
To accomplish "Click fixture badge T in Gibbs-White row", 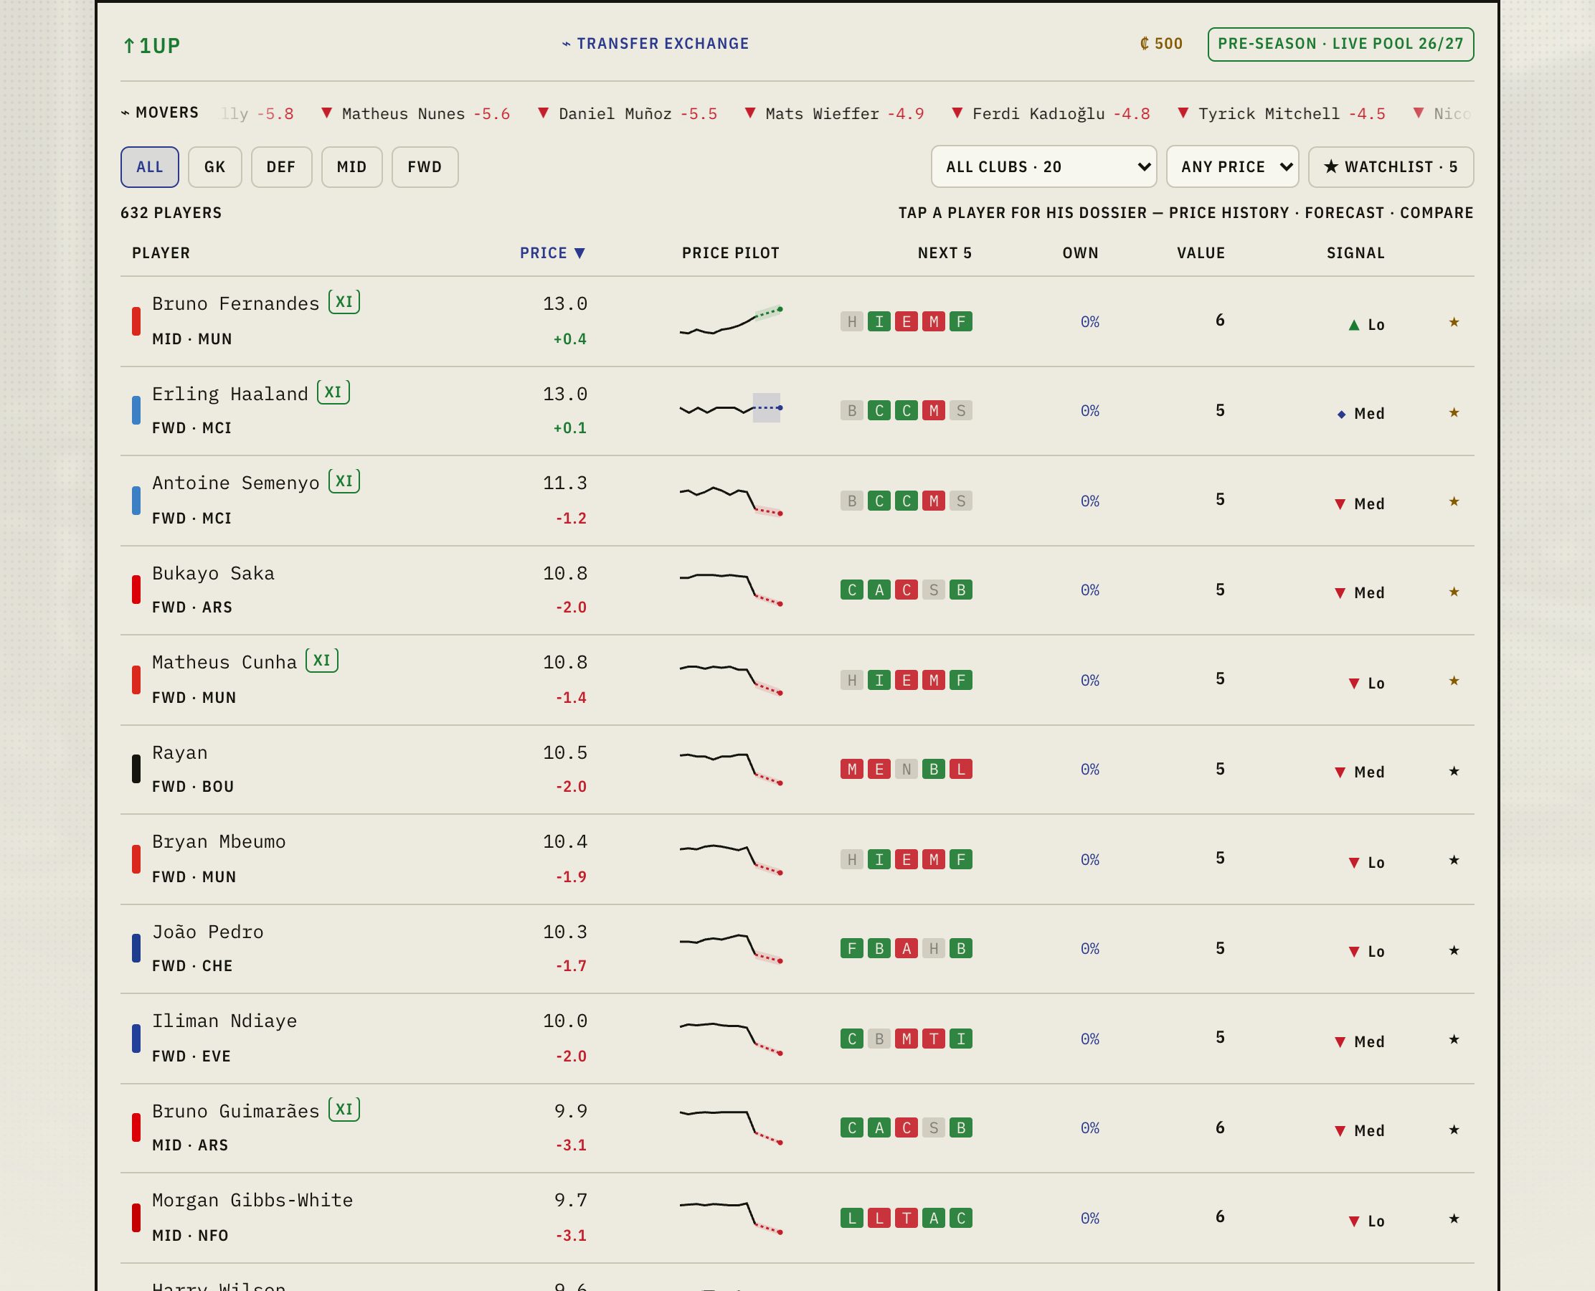I will pos(907,1218).
